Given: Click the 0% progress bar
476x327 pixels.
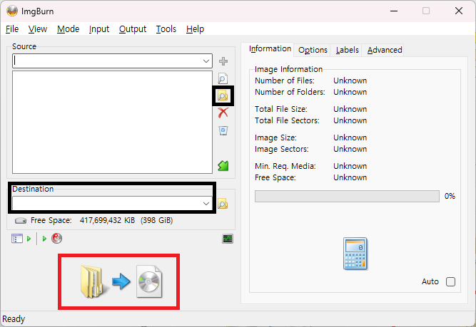Looking at the screenshot, I should pyautogui.click(x=347, y=196).
